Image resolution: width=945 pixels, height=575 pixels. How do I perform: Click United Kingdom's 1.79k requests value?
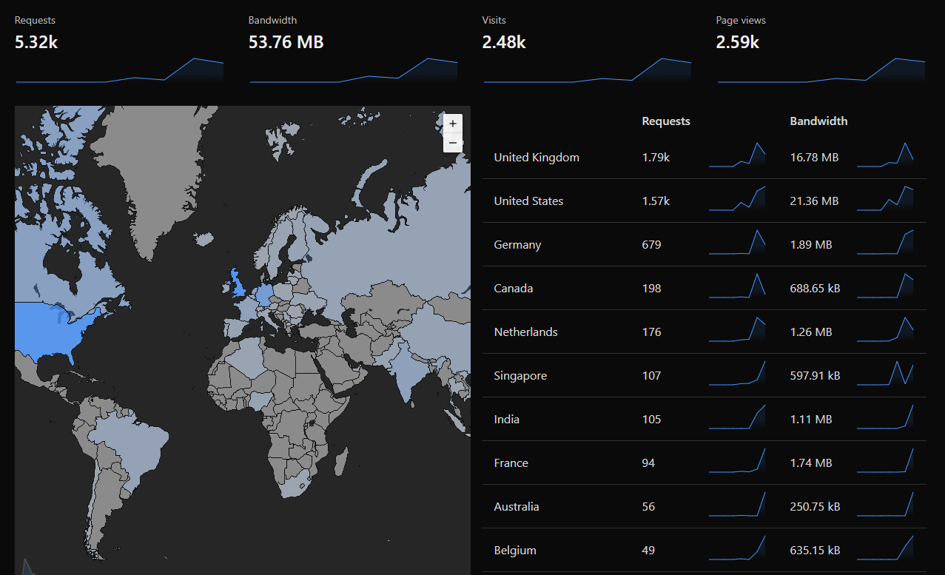(656, 157)
